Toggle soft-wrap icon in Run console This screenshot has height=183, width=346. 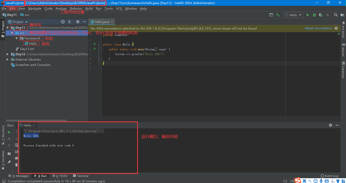(16, 145)
